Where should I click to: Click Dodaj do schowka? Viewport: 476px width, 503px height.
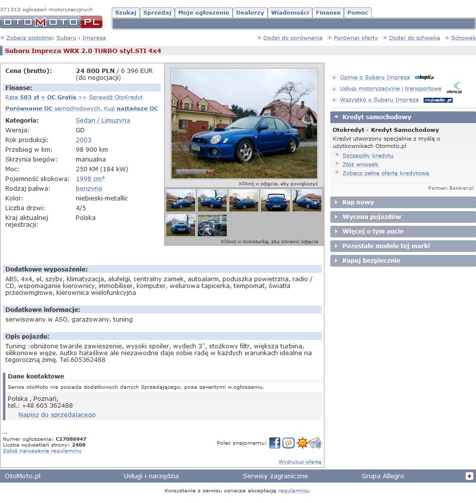pos(414,38)
